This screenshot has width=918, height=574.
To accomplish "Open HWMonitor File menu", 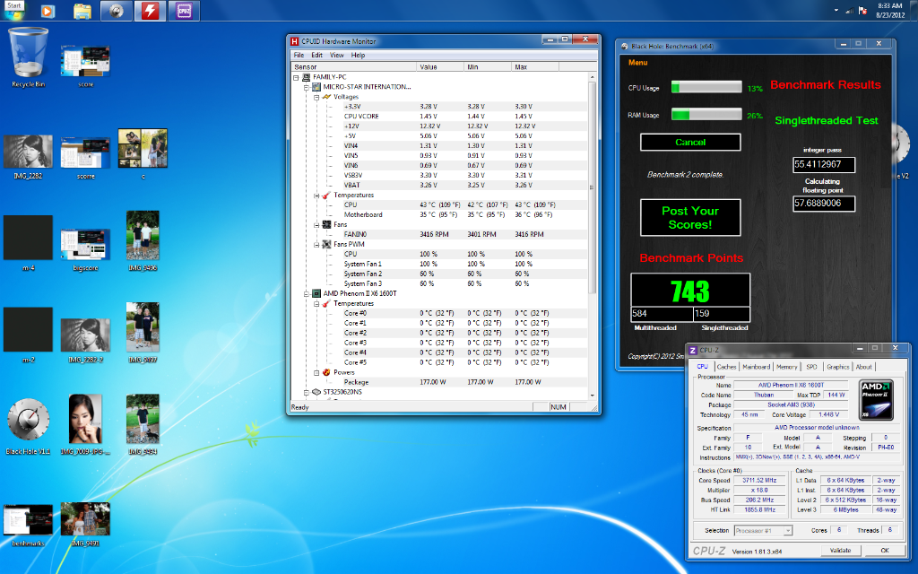I will pyautogui.click(x=299, y=55).
